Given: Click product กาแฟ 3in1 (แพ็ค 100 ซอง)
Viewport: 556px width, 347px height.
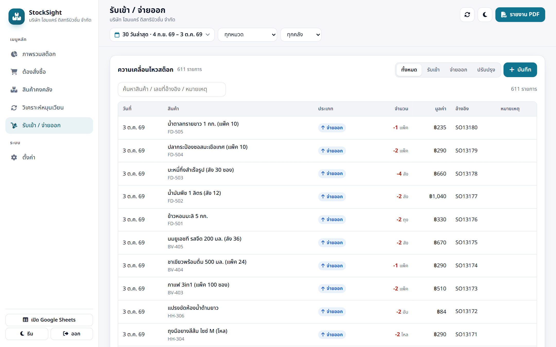Looking at the screenshot, I should pos(198,285).
